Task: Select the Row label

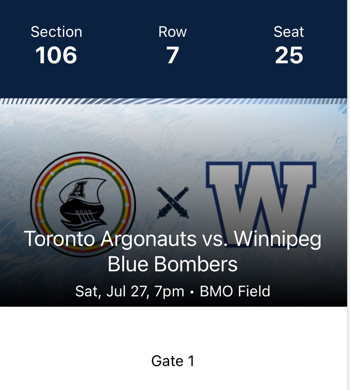Action: click(x=173, y=32)
